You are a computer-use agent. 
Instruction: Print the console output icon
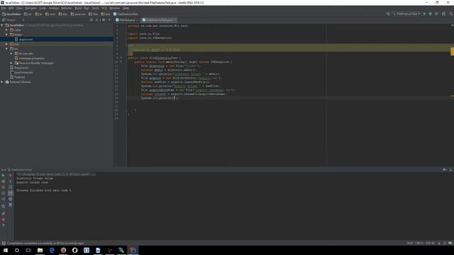coord(11,199)
